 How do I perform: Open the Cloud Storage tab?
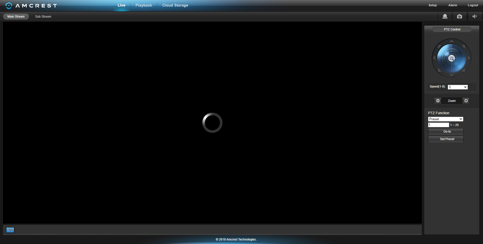point(175,5)
